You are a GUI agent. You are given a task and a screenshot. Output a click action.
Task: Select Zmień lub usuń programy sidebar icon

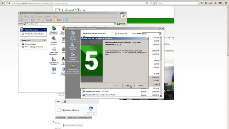tap(73, 36)
